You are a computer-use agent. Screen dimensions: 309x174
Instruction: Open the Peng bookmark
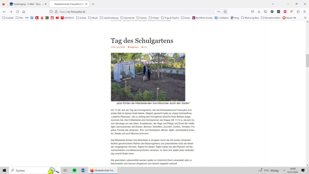point(235,18)
